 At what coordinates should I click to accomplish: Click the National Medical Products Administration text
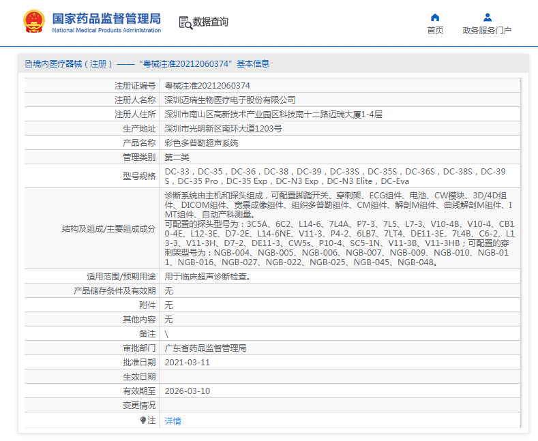click(x=106, y=31)
